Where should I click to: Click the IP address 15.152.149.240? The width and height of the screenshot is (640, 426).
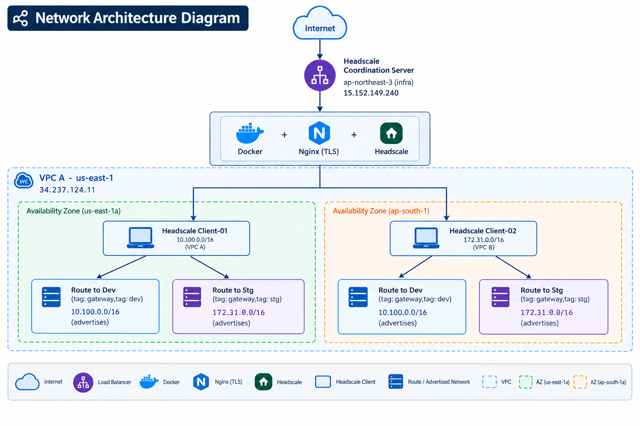[371, 93]
